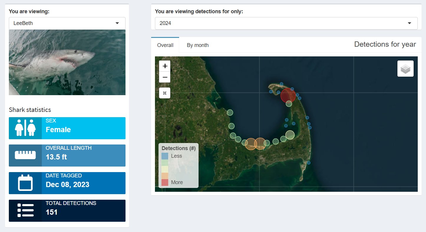
Task: Click the calendar icon for Date Tagged
Action: 25,183
